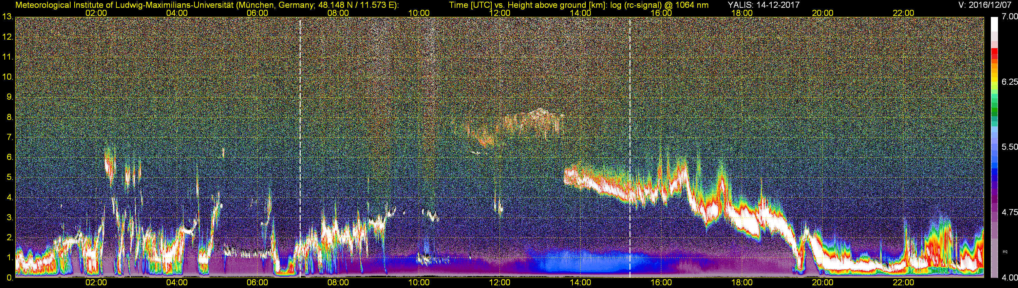Select the 04:00 label on the top time axis
This screenshot has height=288, width=1018.
point(177,13)
